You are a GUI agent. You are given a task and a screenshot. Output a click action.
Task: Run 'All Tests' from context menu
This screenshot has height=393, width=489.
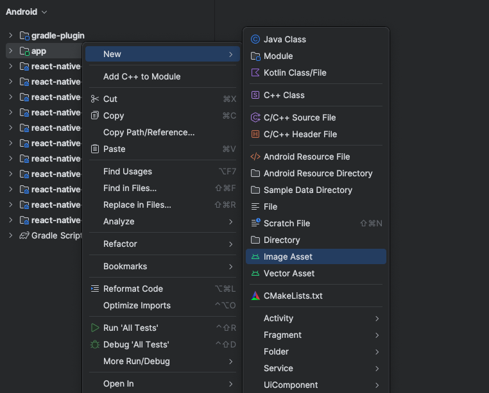tap(131, 328)
